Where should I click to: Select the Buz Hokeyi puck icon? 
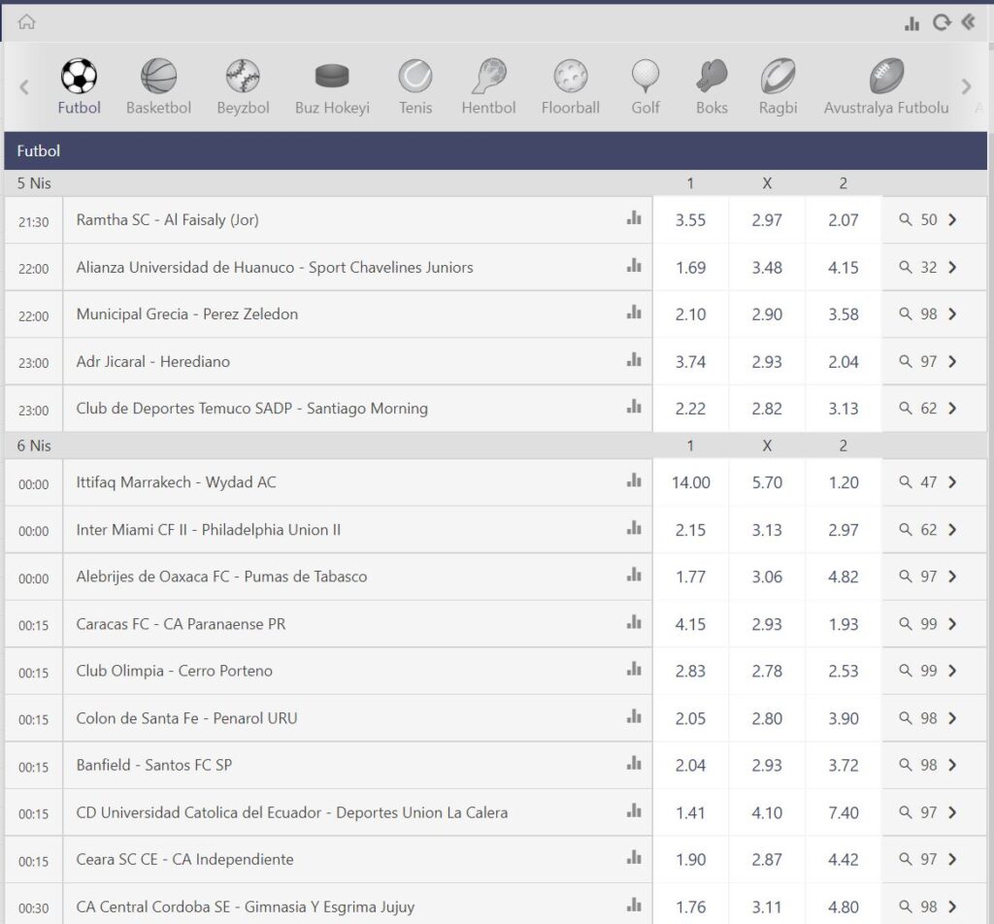[332, 76]
